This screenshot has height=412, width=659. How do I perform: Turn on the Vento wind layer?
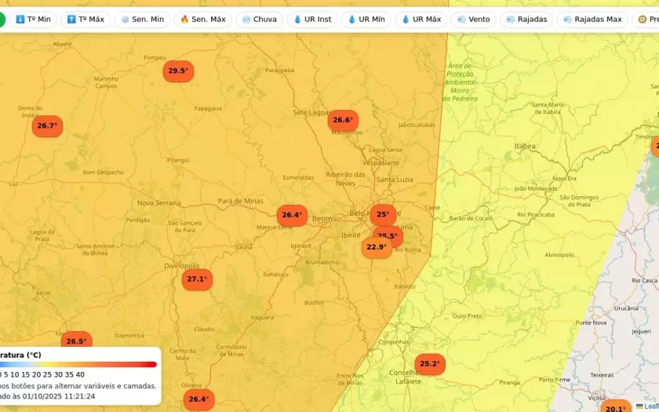[473, 19]
